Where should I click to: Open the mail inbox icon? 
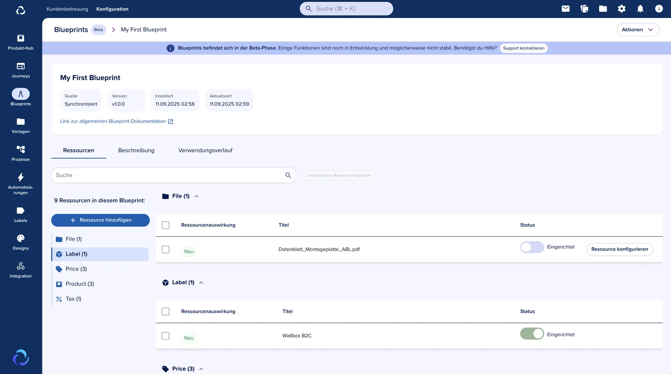[566, 9]
